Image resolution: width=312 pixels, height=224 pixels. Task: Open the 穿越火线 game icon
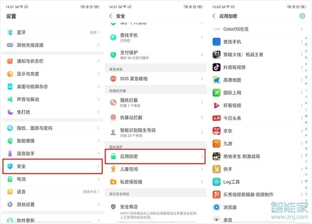(216, 55)
